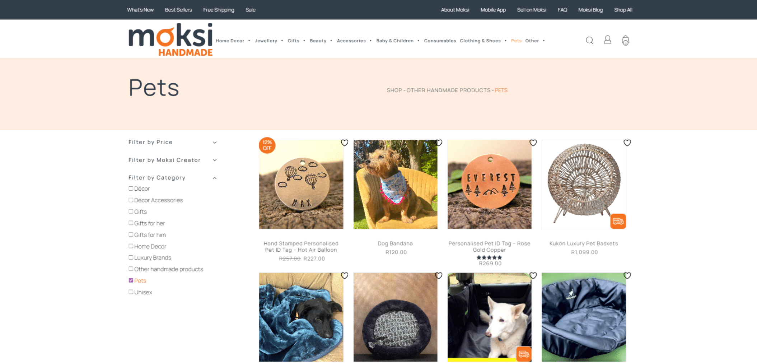
Task: Click heart on Kukon Luxury Pet Baskets
Action: (x=627, y=143)
